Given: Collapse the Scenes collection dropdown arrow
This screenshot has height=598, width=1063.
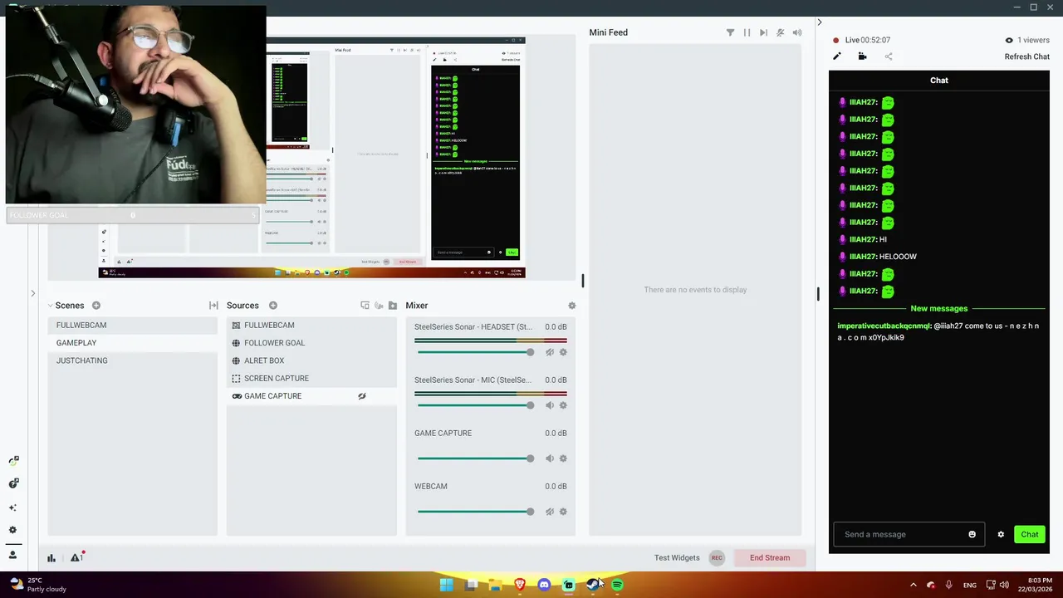Looking at the screenshot, I should click(x=50, y=306).
